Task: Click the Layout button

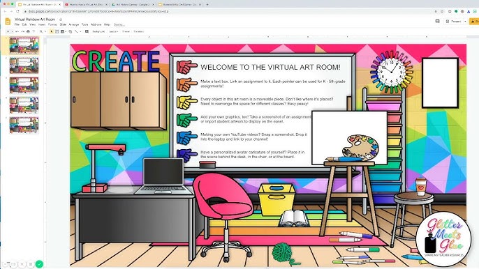Action: (x=113, y=31)
